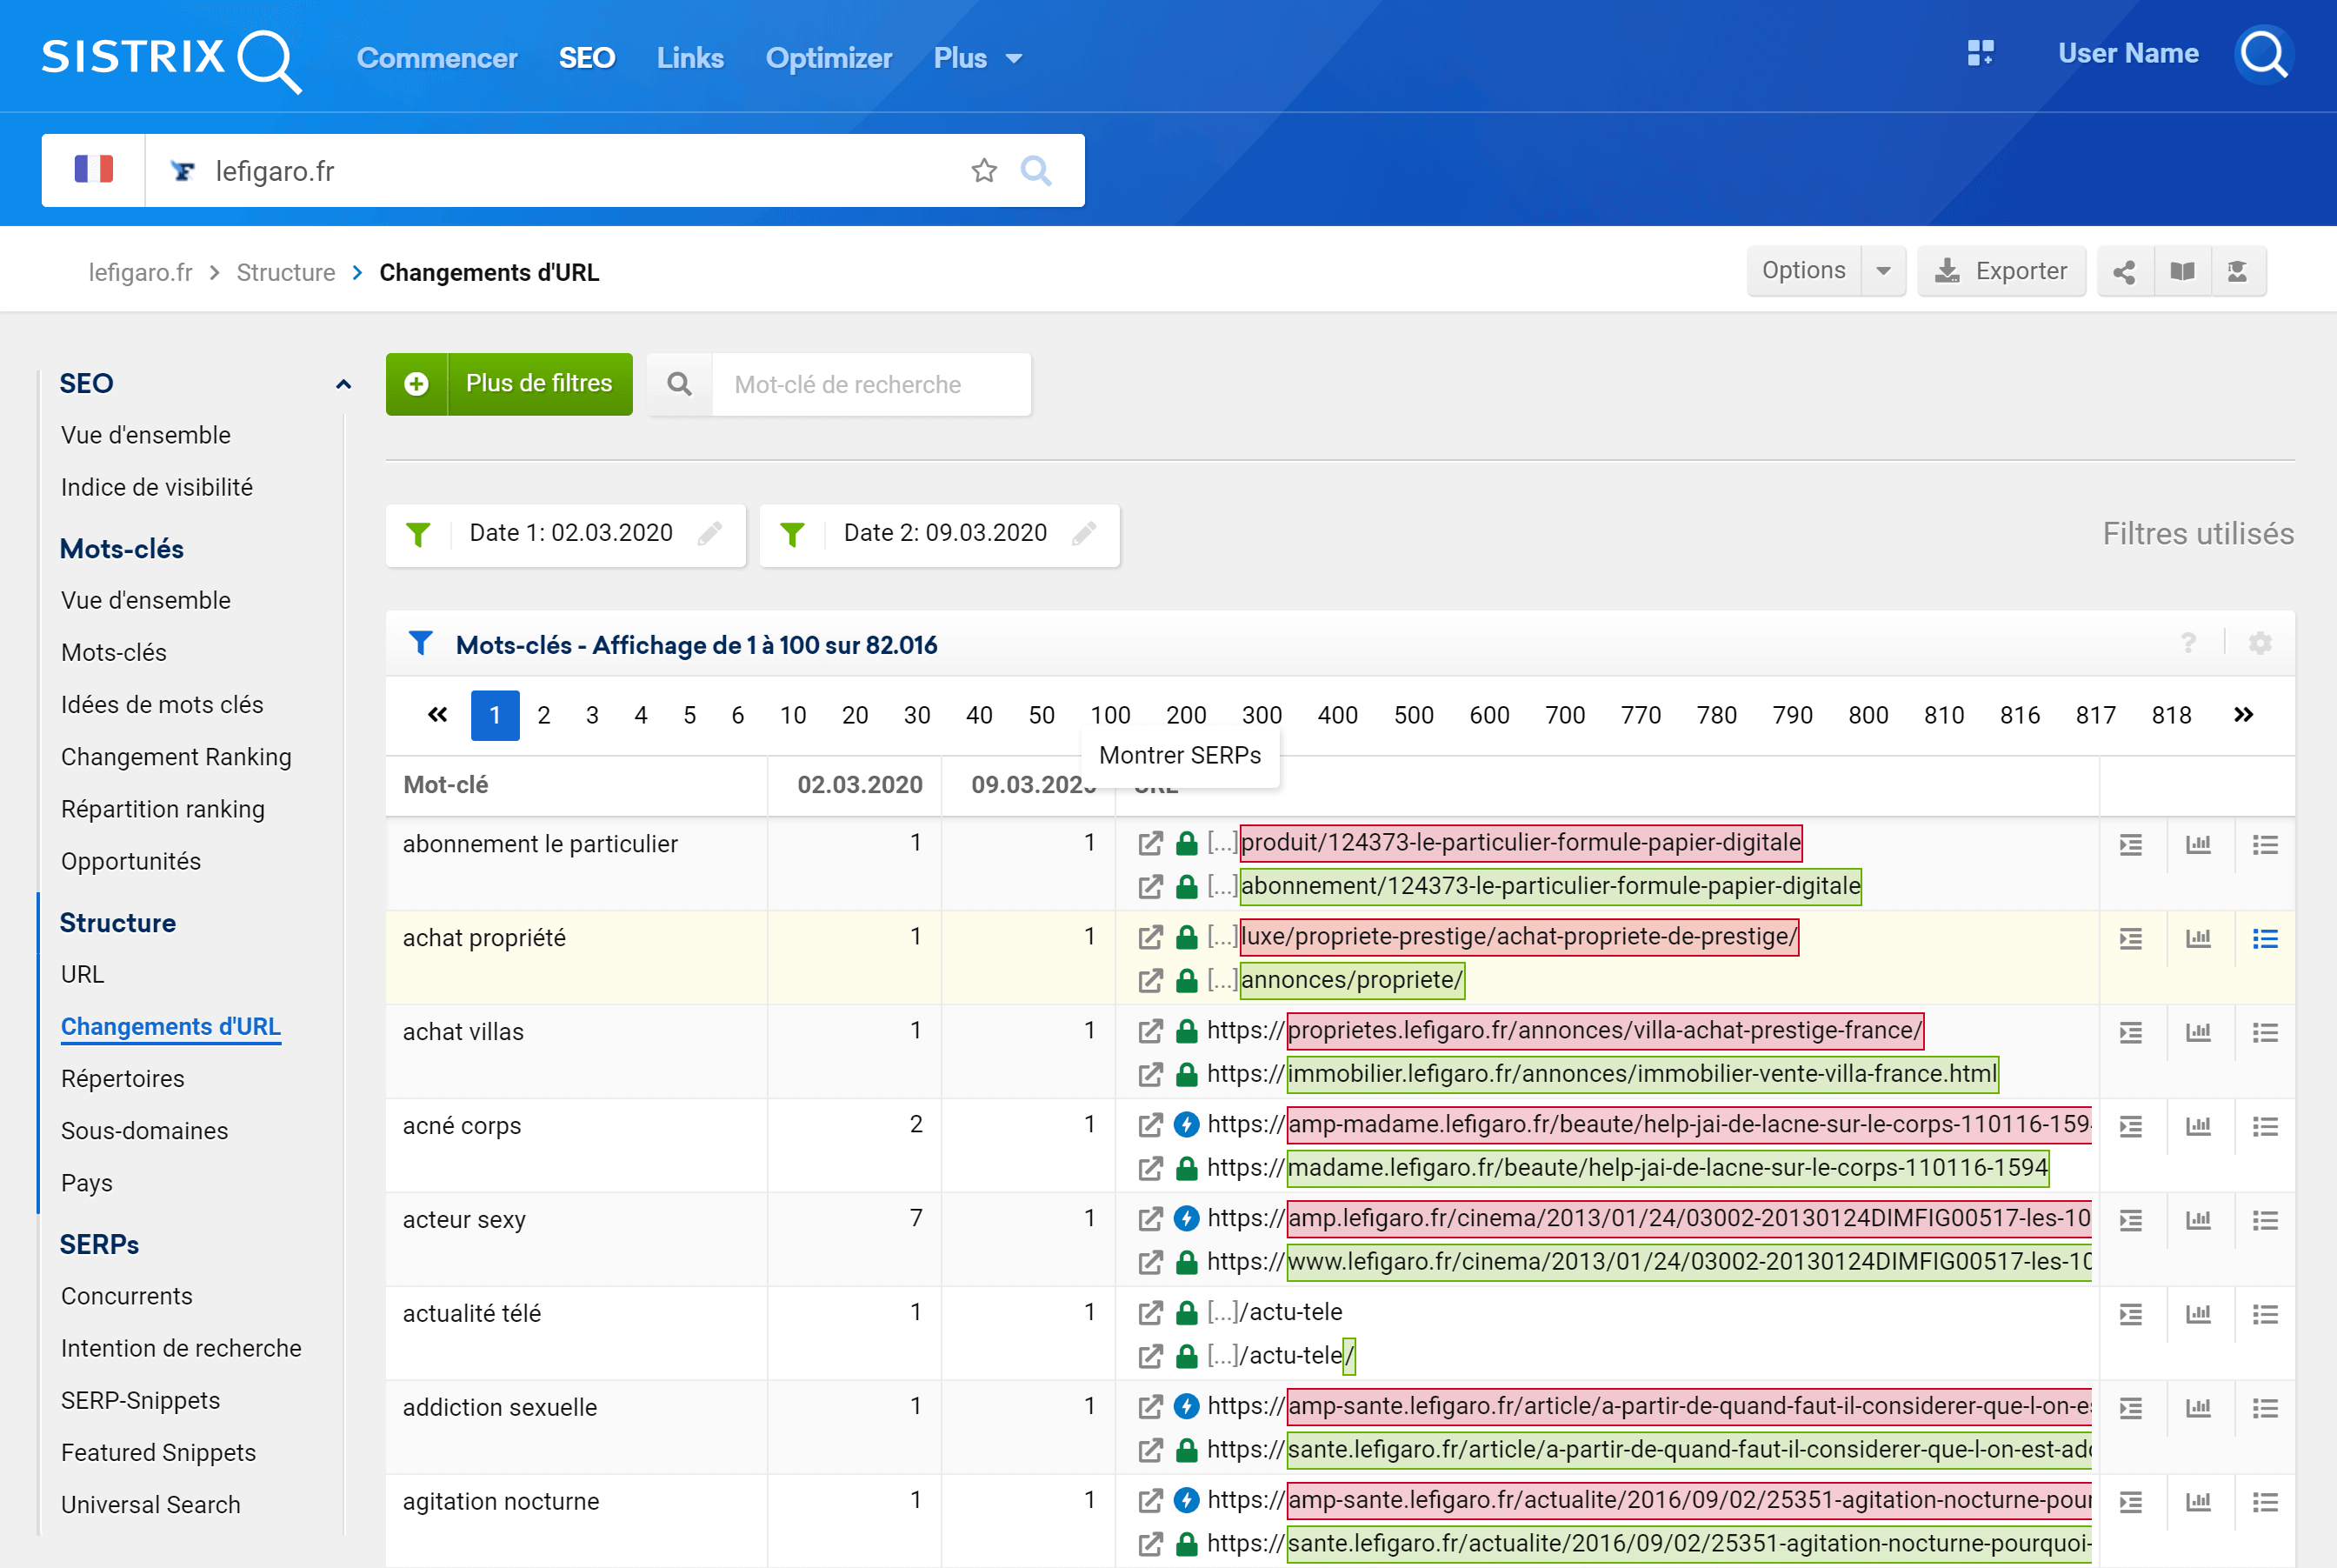The width and height of the screenshot is (2337, 1568).
Task: Click indent list icon for achat villas row
Action: pos(2131,1033)
